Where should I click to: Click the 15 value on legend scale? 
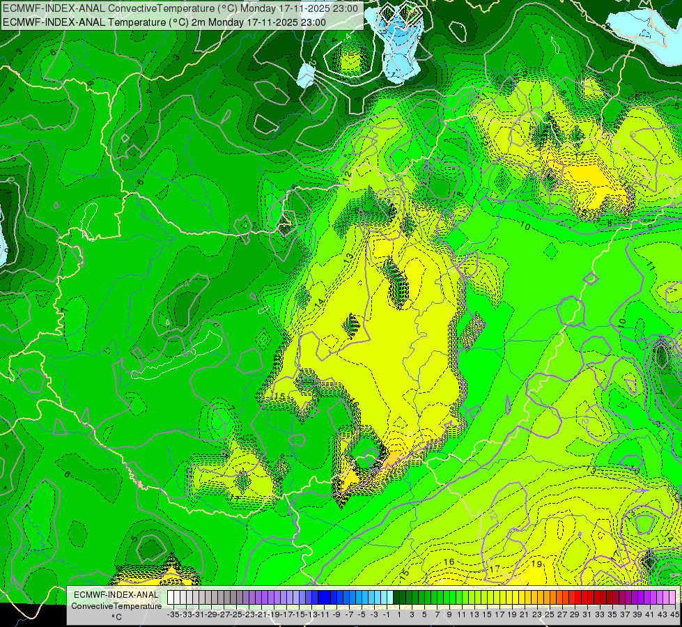click(x=487, y=614)
